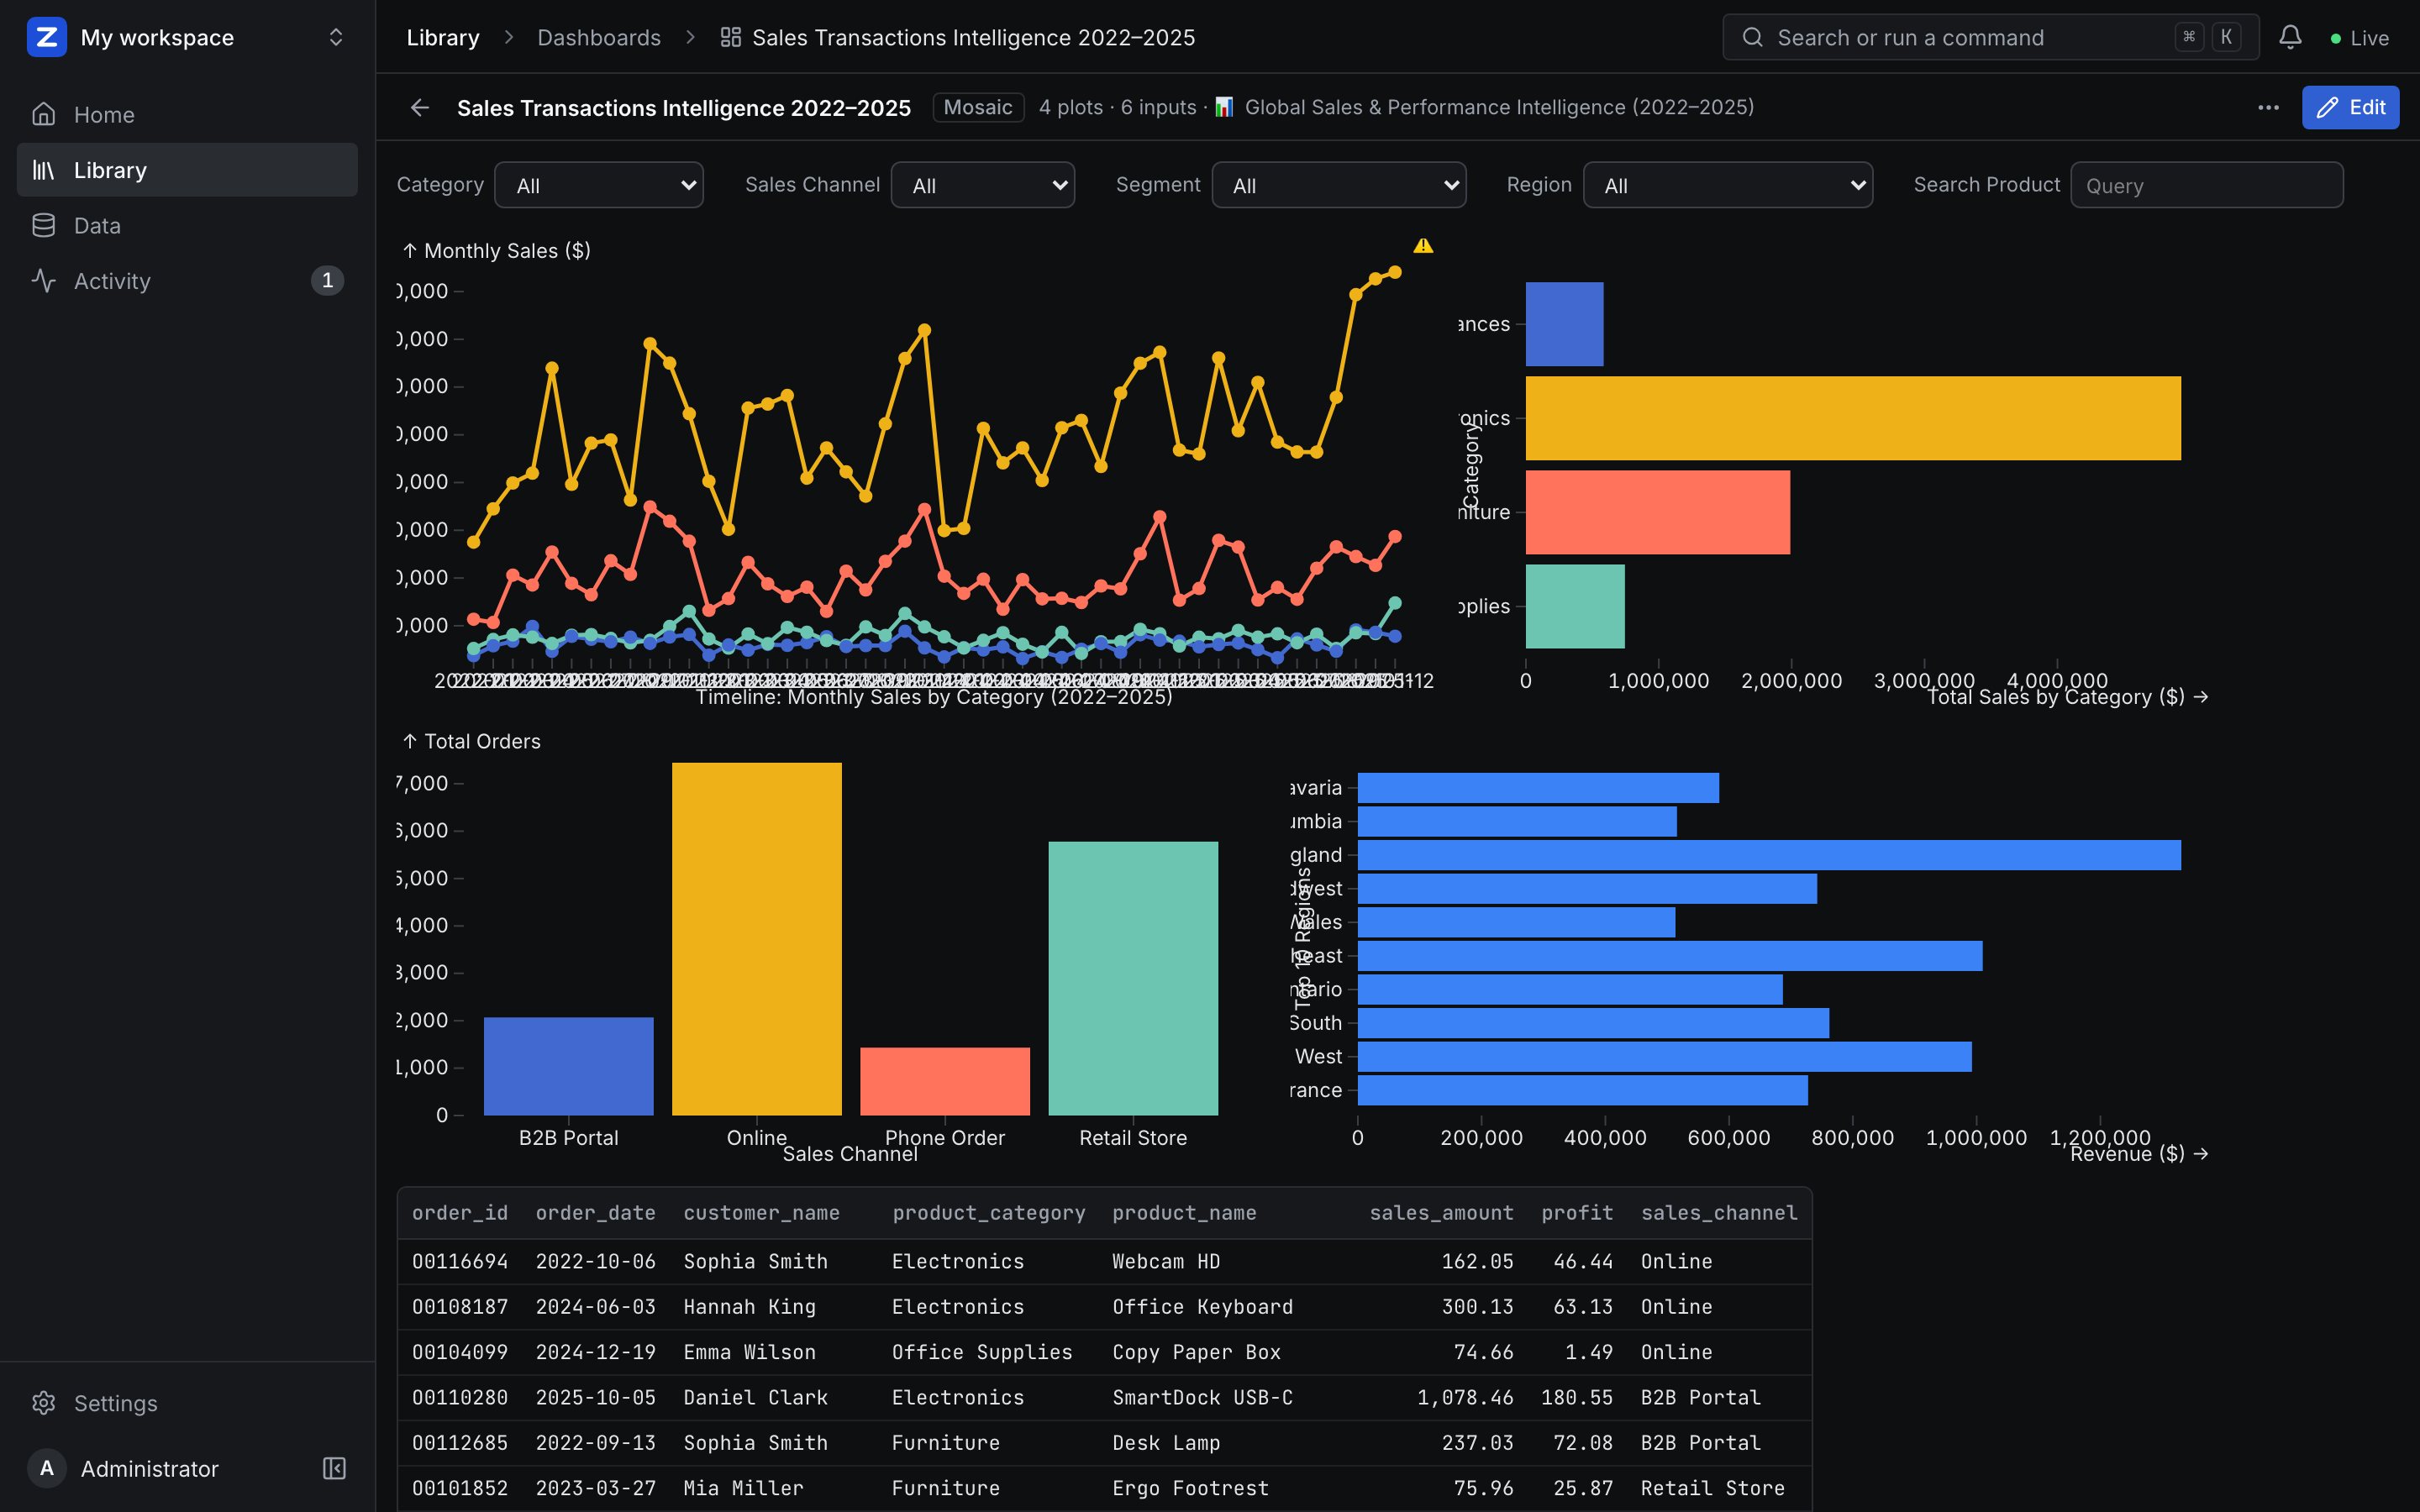The image size is (2420, 1512).
Task: Click the bar chart emoji in subtitle
Action: (1224, 107)
